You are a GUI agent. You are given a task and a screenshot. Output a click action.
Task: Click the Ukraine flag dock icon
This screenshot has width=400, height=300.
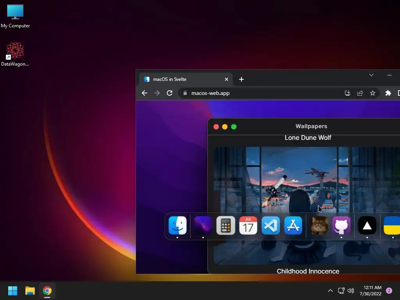tap(392, 225)
